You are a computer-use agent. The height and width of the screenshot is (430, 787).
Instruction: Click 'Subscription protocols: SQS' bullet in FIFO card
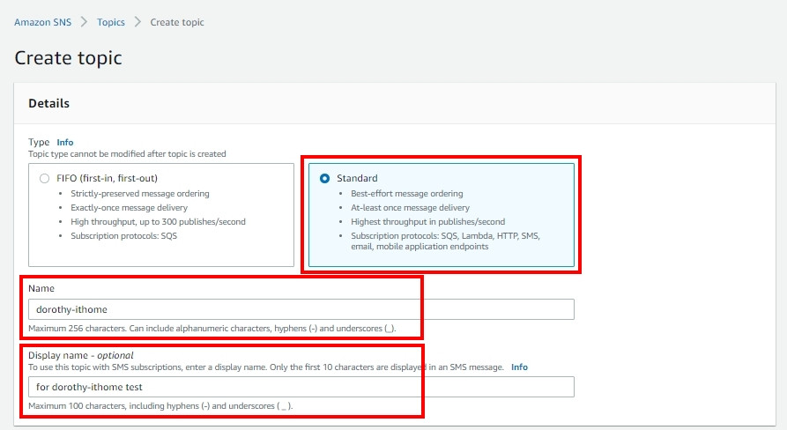tap(124, 236)
